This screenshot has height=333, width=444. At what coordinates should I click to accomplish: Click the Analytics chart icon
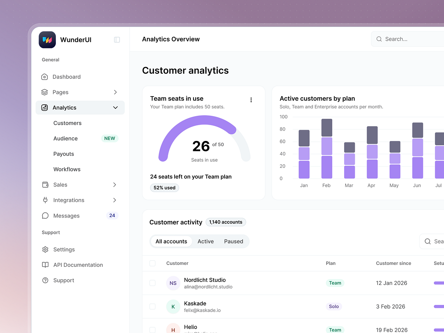pos(44,108)
